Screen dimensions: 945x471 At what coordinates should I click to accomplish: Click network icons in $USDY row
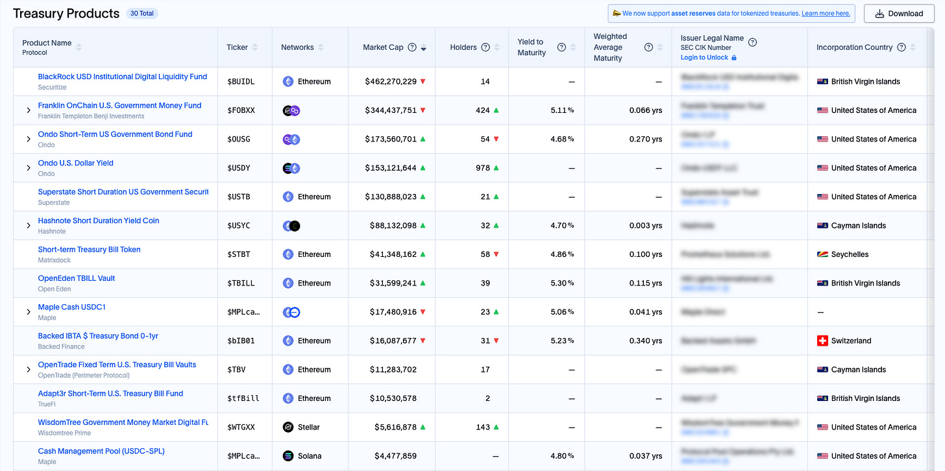click(291, 168)
